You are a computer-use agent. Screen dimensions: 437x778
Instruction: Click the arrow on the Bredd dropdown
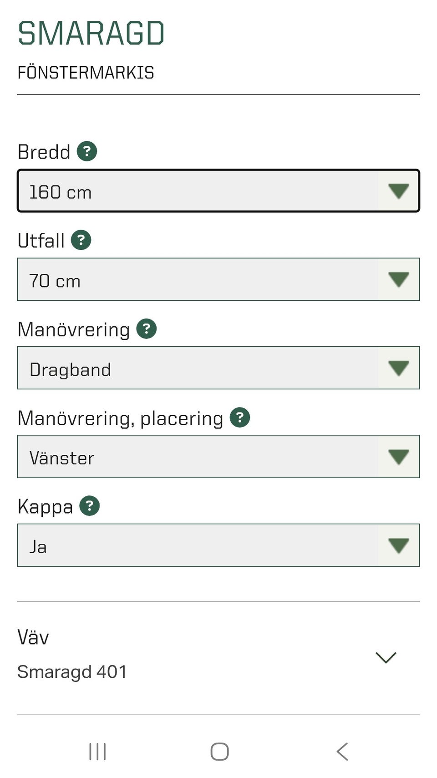398,191
